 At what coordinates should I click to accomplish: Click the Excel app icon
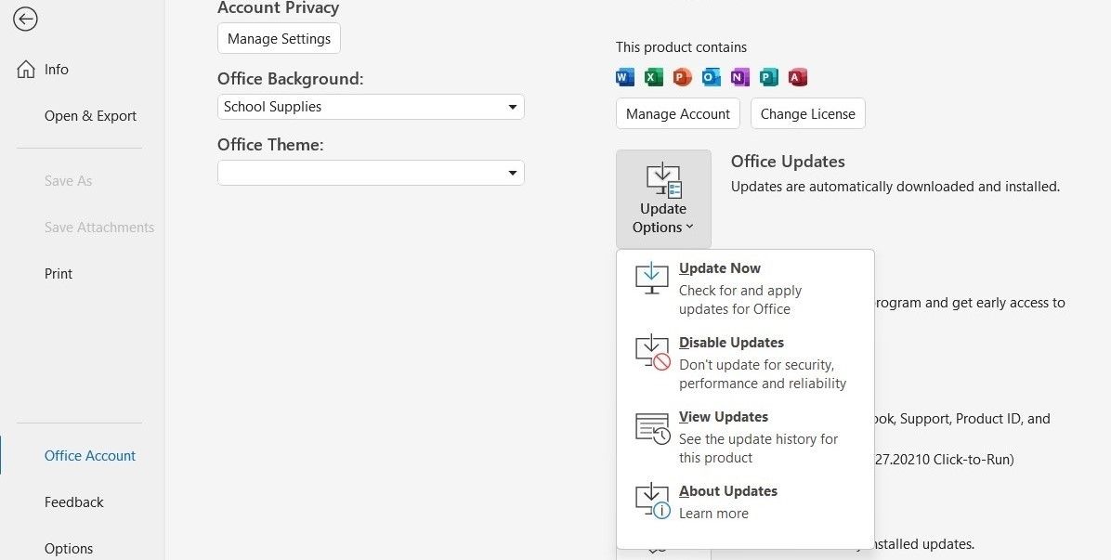pos(654,77)
